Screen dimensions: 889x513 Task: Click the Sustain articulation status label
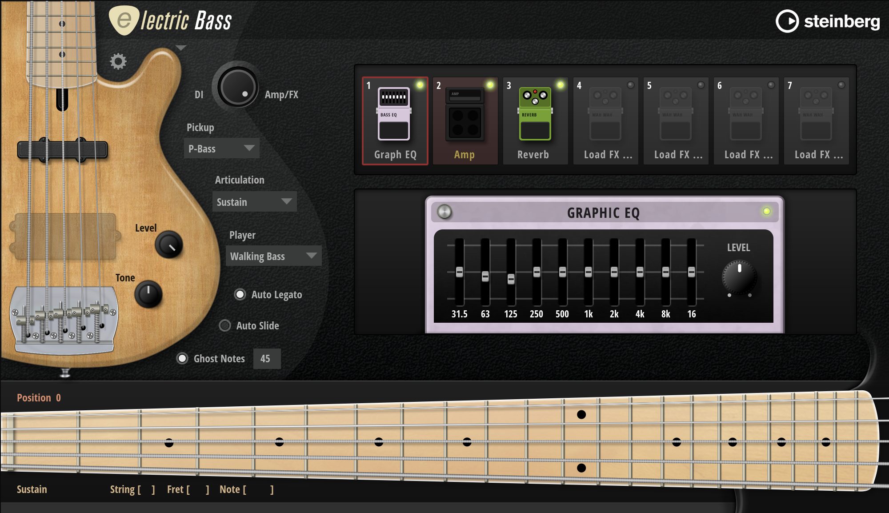[x=32, y=489]
